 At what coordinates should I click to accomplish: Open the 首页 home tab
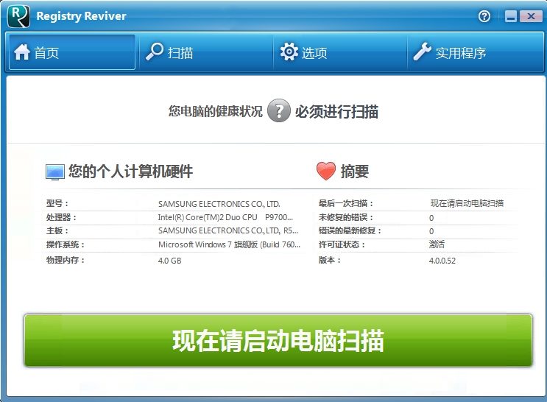tap(72, 52)
